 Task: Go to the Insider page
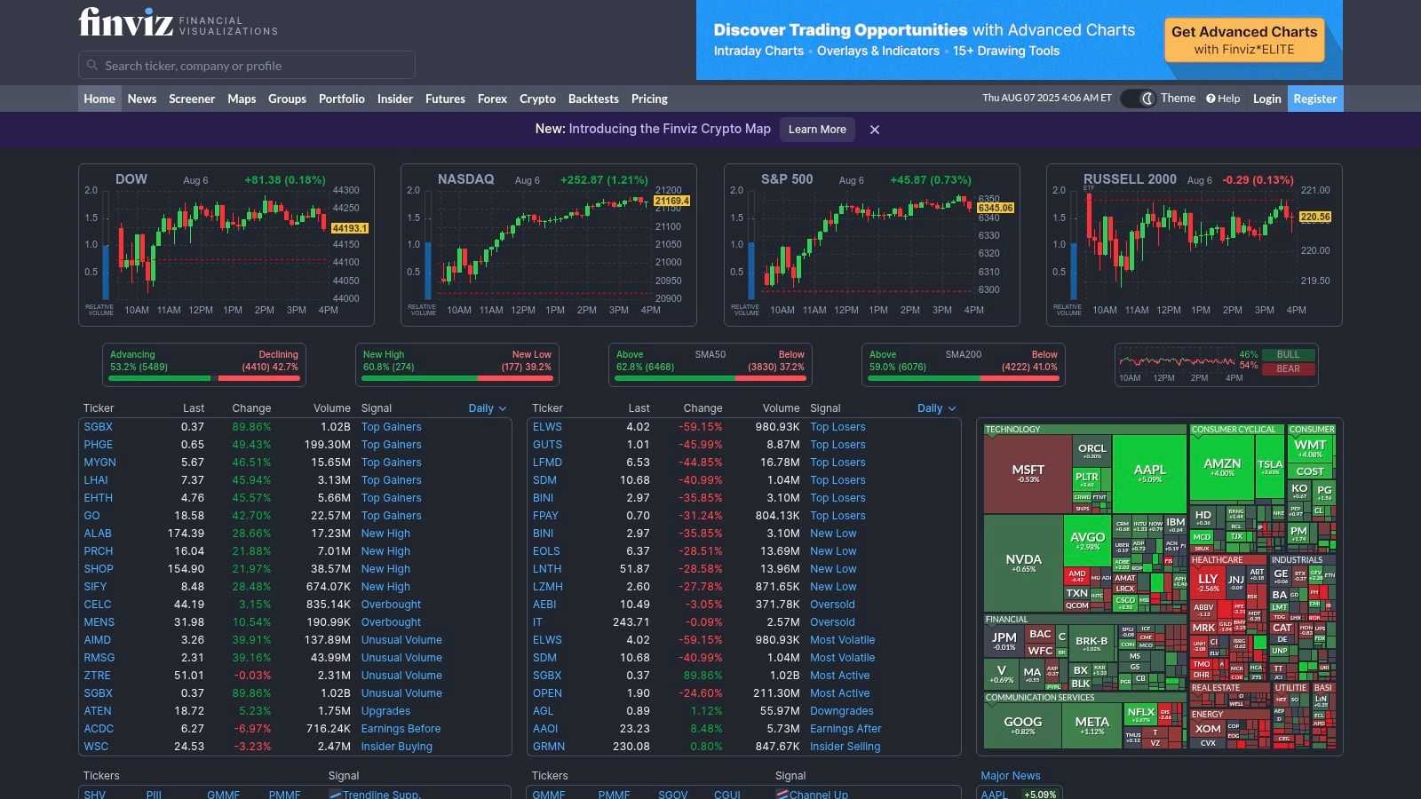395,99
